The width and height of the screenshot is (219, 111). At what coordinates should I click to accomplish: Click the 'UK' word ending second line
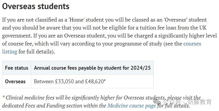point(203,28)
